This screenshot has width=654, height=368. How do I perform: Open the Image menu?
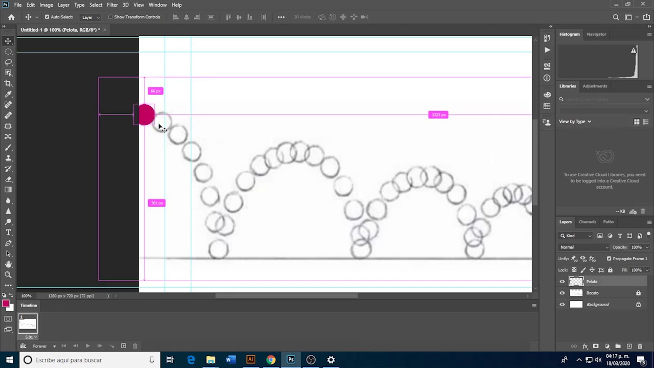[x=46, y=5]
